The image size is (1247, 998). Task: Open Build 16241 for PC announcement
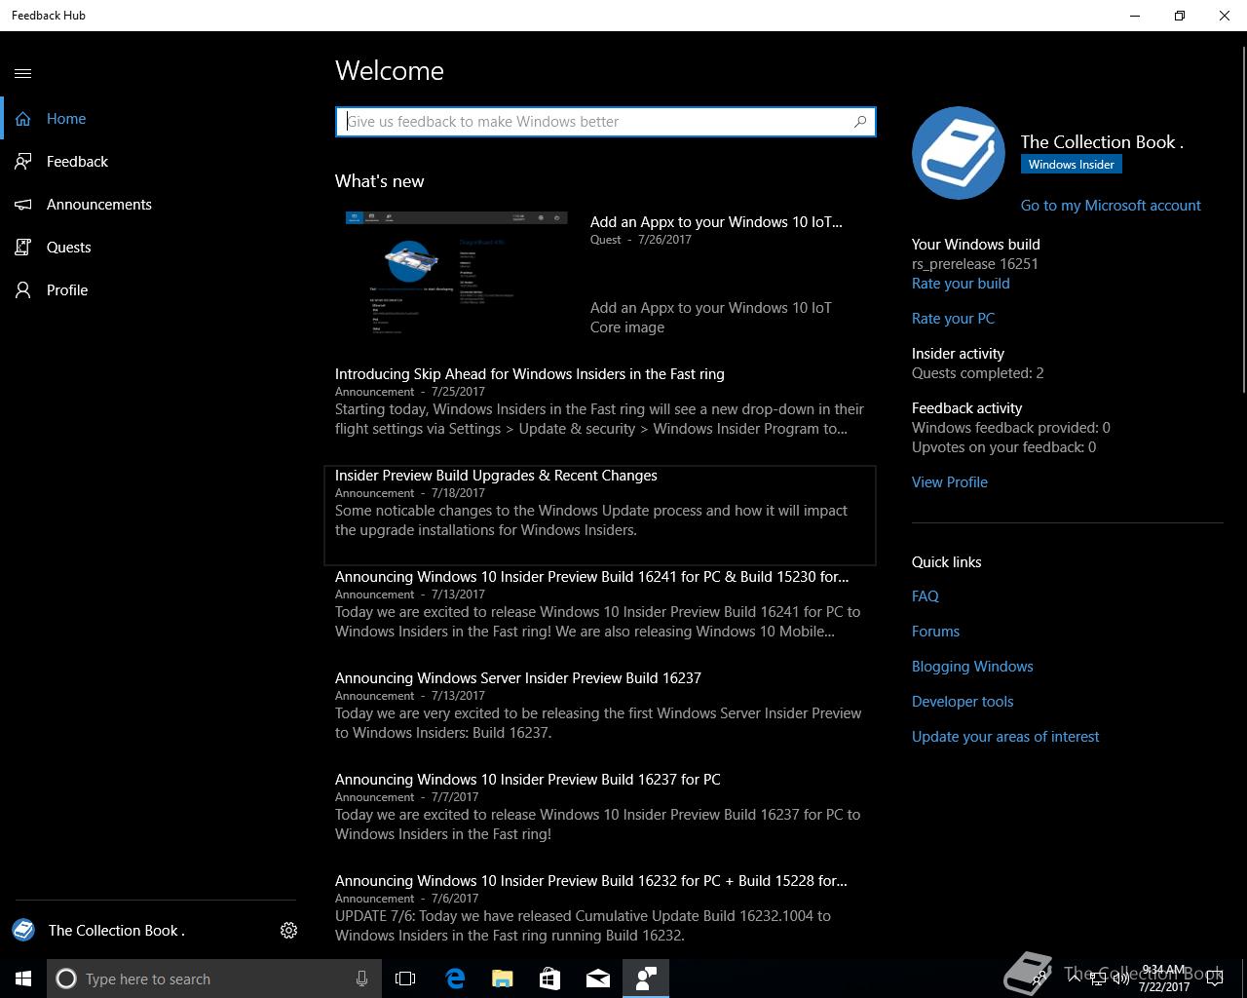[x=591, y=577]
